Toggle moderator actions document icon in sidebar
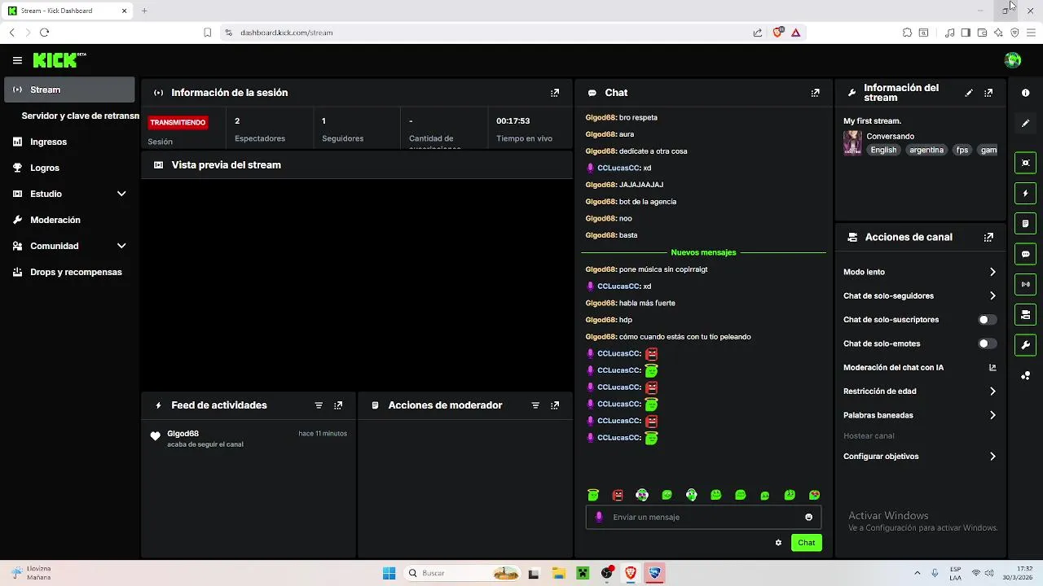Screen dimensions: 1043x586 (1025, 224)
